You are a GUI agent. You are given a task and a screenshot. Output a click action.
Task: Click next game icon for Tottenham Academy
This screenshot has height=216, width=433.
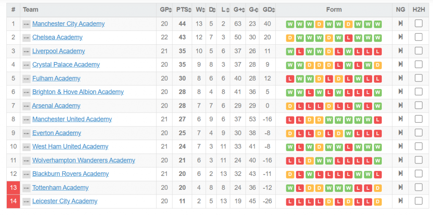pyautogui.click(x=400, y=187)
